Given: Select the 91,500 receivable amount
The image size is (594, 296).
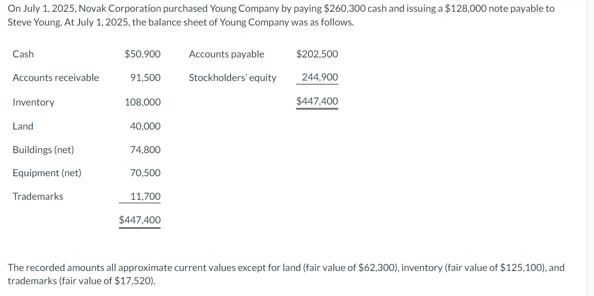Looking at the screenshot, I should point(145,78).
